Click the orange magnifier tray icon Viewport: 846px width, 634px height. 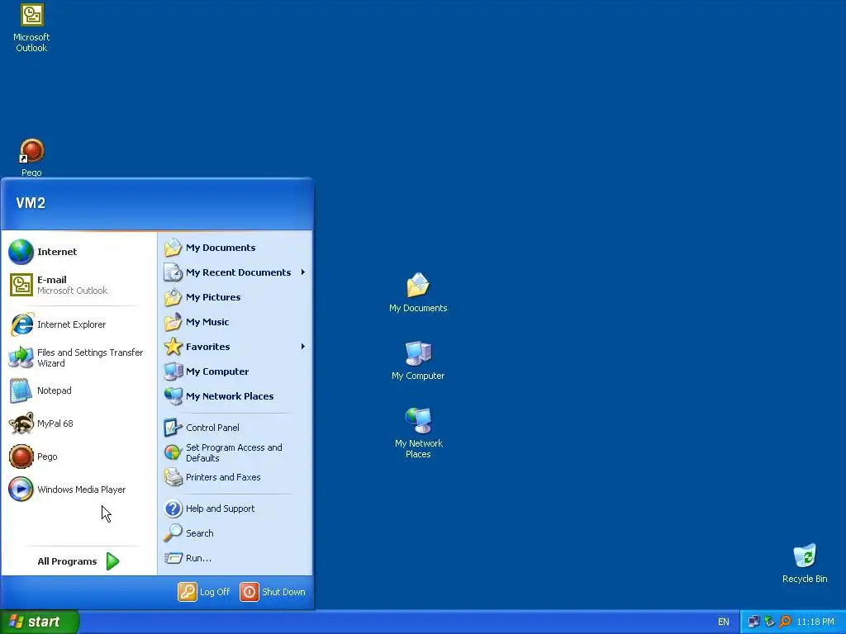pos(786,622)
